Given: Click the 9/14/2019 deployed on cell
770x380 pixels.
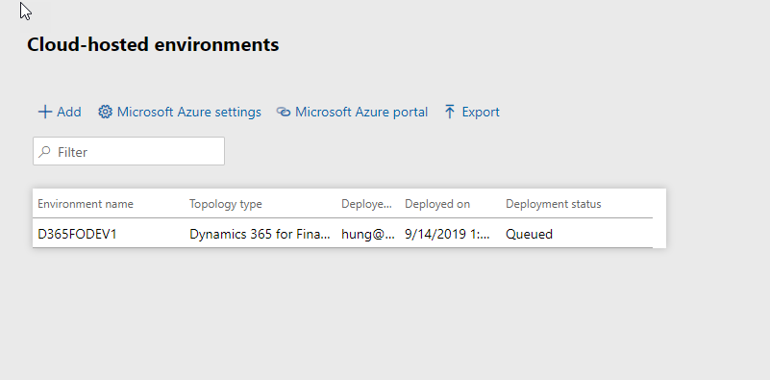Looking at the screenshot, I should 447,234.
